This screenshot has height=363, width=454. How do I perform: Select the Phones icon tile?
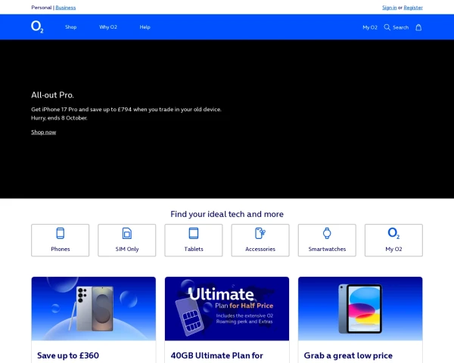[61, 234]
